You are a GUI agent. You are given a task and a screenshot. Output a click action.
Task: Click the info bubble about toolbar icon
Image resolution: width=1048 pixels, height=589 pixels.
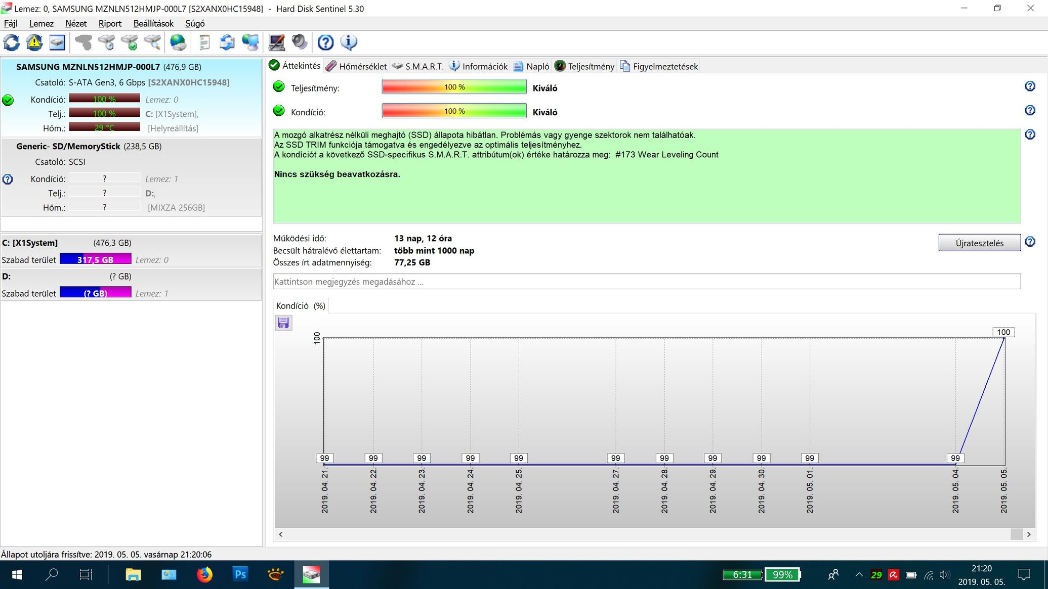click(349, 42)
